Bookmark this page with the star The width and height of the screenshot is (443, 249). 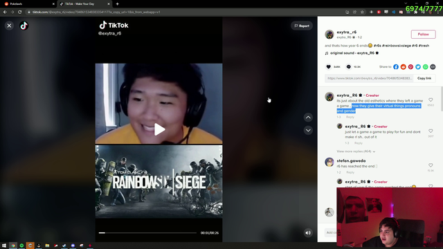pos(362,12)
